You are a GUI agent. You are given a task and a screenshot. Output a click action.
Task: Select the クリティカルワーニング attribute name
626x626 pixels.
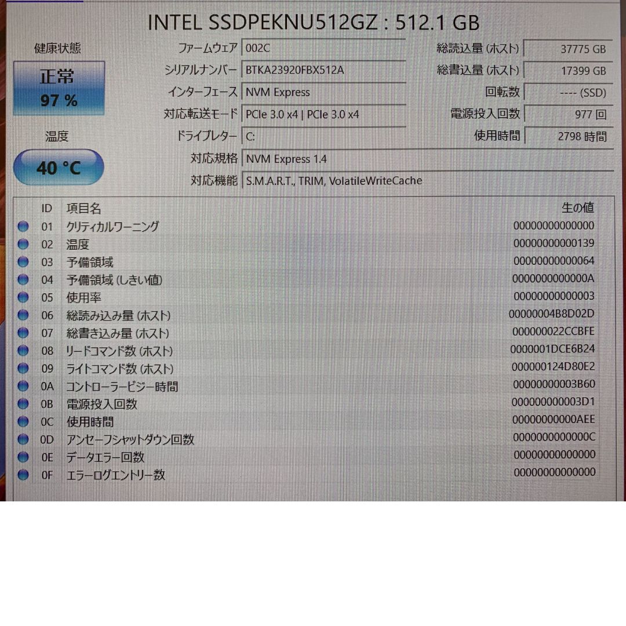pos(112,227)
